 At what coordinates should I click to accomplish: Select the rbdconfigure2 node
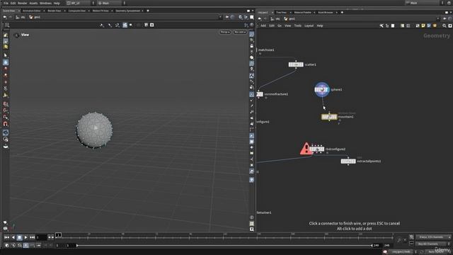tap(316, 149)
